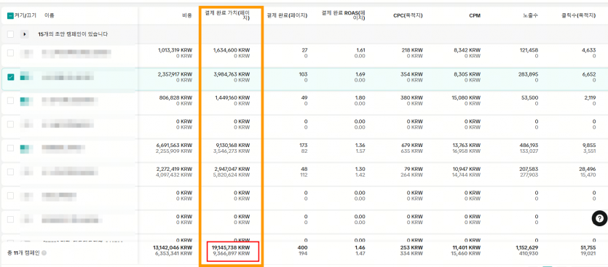Select checkbox of the 6,691,563 KRW campaign
This screenshot has width=608, height=267.
[x=10, y=148]
